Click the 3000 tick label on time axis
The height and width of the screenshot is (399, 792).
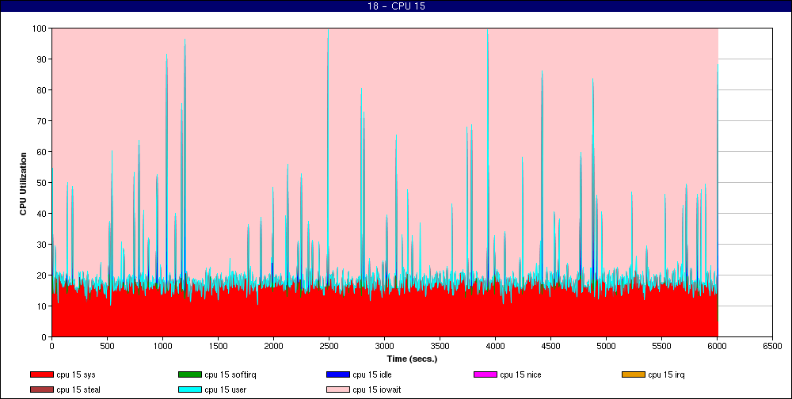[384, 347]
